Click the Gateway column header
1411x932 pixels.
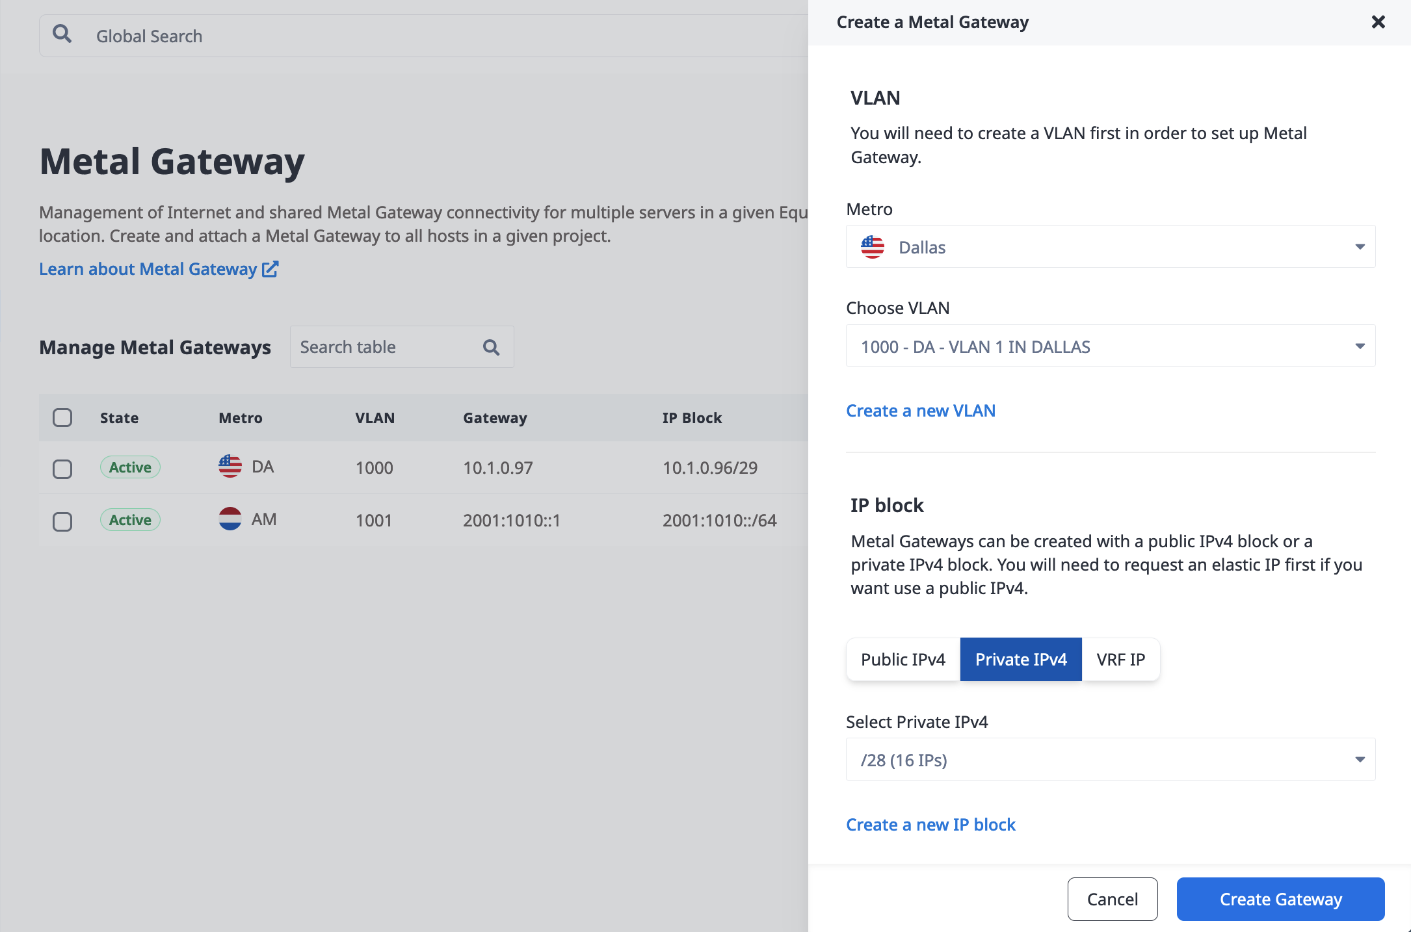(x=495, y=418)
